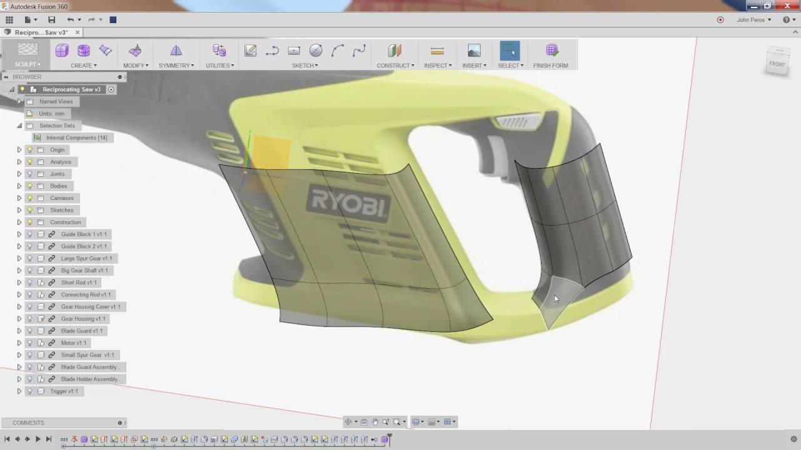The width and height of the screenshot is (801, 450).
Task: Toggle visibility bulb of Blade Guard v1:1
Action: 29,331
